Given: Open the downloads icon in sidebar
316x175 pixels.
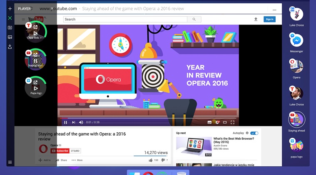Looking at the screenshot, I should click(x=10, y=46).
